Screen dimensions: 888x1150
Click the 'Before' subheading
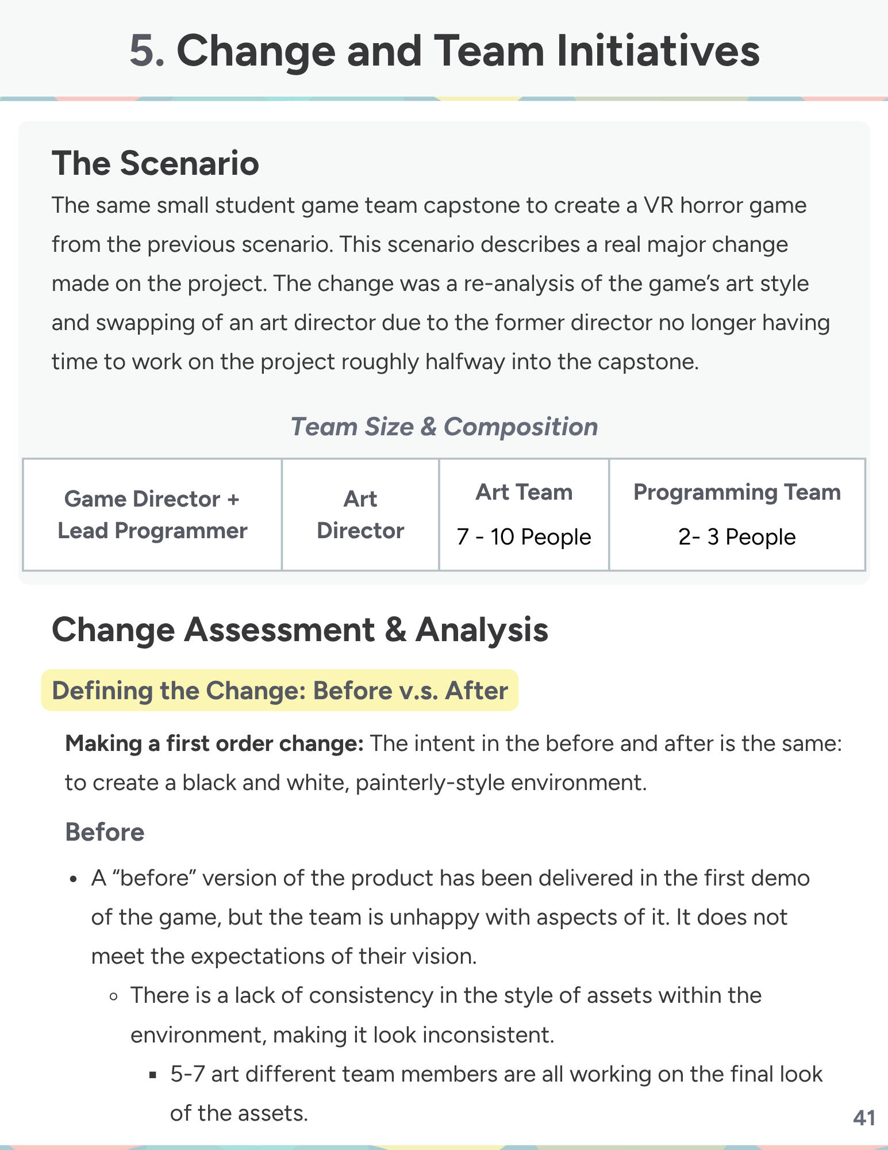click(105, 832)
